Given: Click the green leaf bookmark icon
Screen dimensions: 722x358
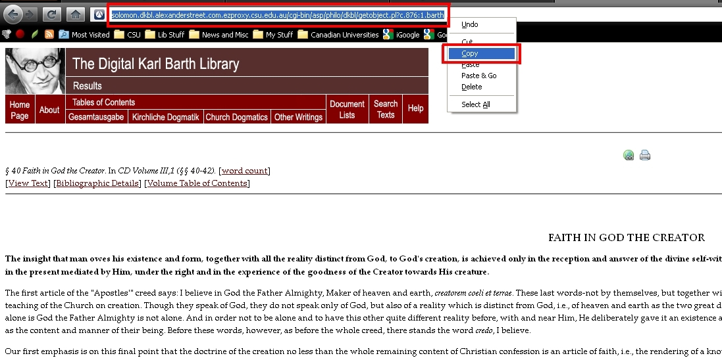Looking at the screenshot, I should [x=34, y=34].
